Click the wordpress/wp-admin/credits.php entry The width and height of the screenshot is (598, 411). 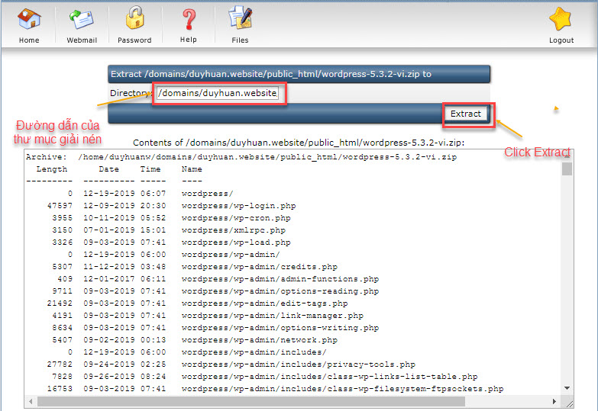pyautogui.click(x=259, y=267)
